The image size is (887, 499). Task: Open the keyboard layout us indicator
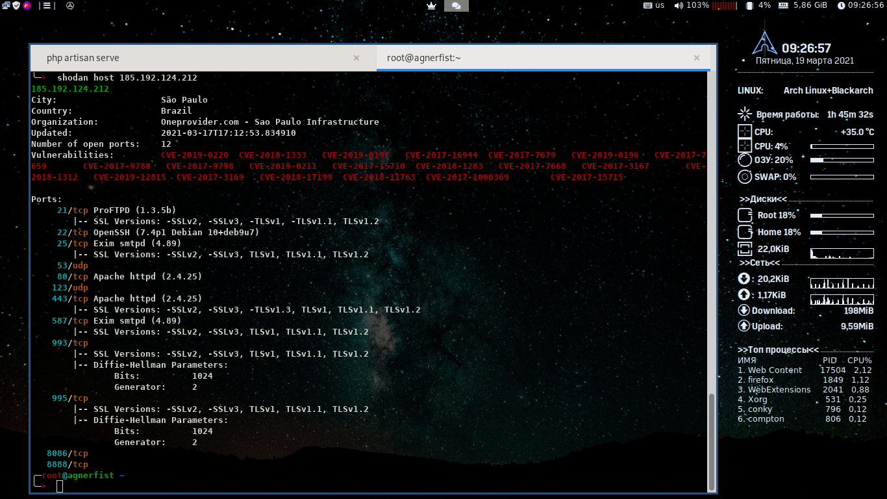point(654,5)
